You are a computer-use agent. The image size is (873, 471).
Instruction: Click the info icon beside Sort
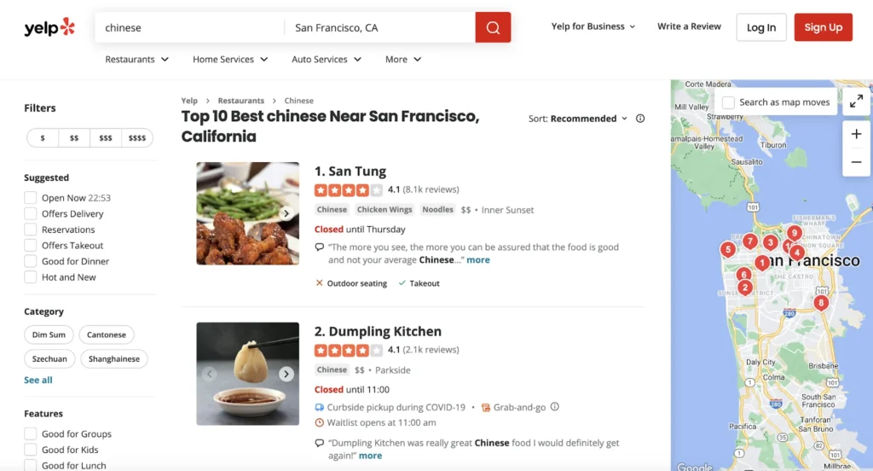click(x=640, y=119)
